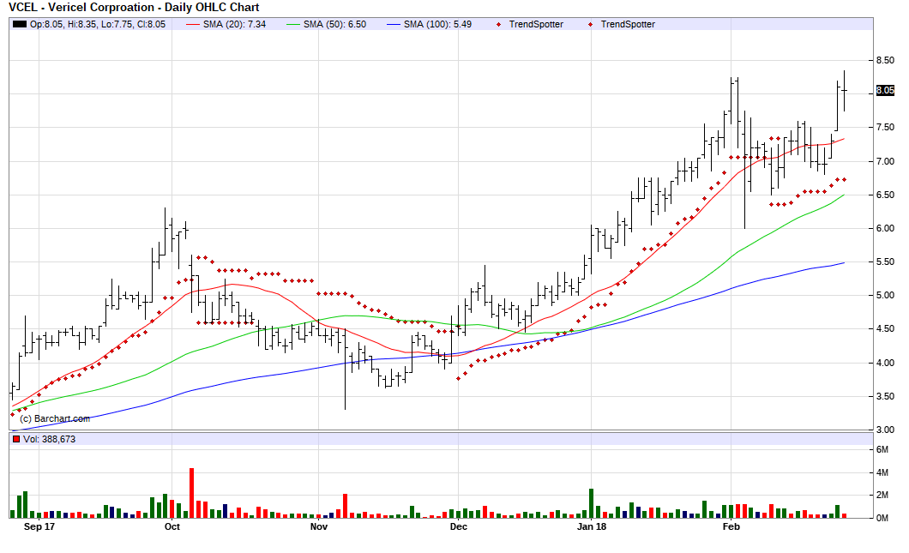Click the 4.00 price axis label
The height and width of the screenshot is (553, 909).
(885, 363)
